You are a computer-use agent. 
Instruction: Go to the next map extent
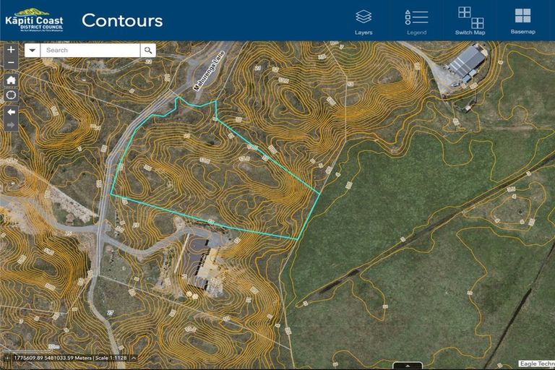(11, 125)
